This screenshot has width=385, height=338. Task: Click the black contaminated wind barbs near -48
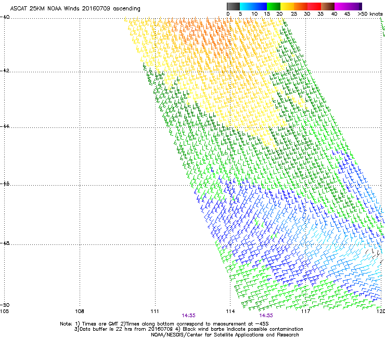(x=374, y=255)
